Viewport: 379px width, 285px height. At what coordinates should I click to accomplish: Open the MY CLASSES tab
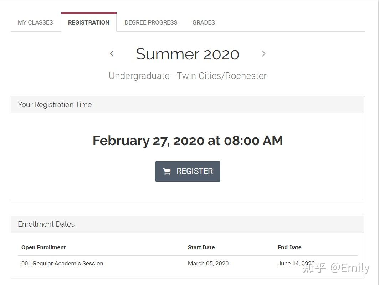[35, 22]
